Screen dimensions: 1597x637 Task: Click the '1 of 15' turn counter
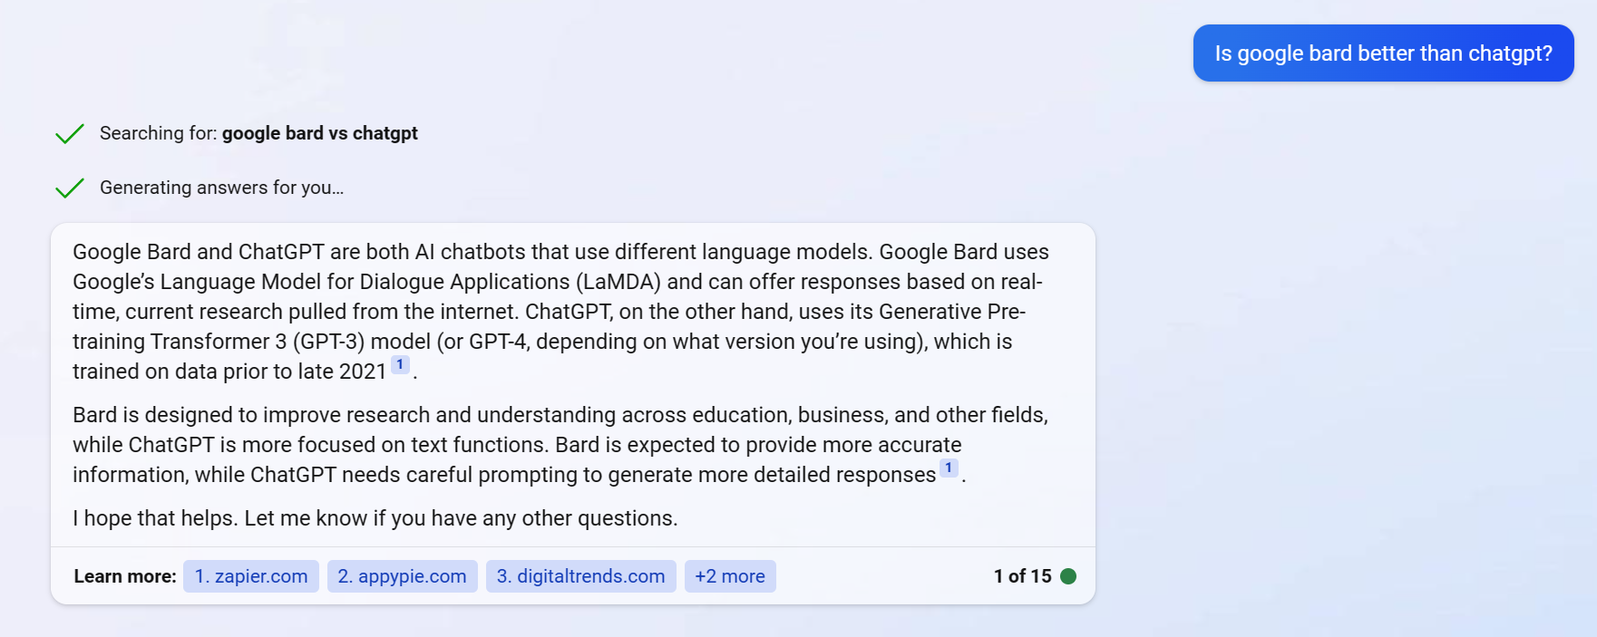(x=1022, y=576)
